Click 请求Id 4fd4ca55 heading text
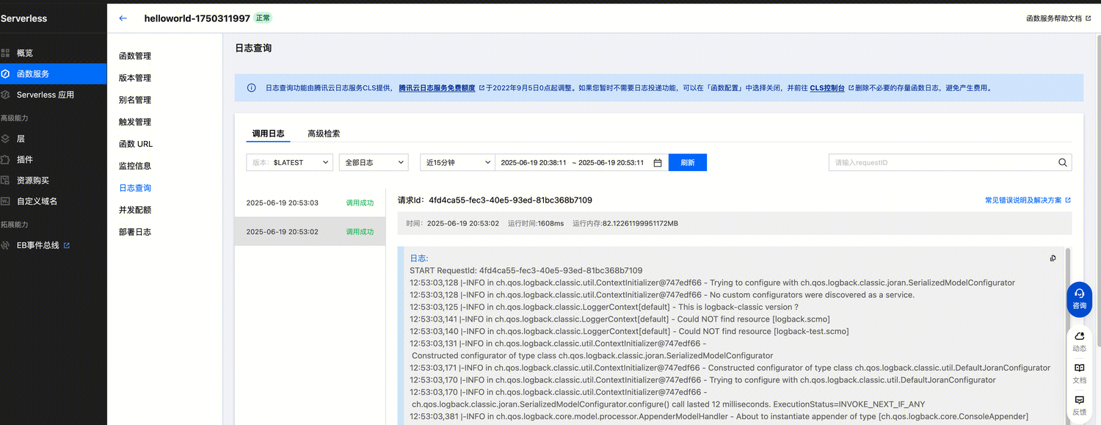This screenshot has height=425, width=1101. [495, 200]
